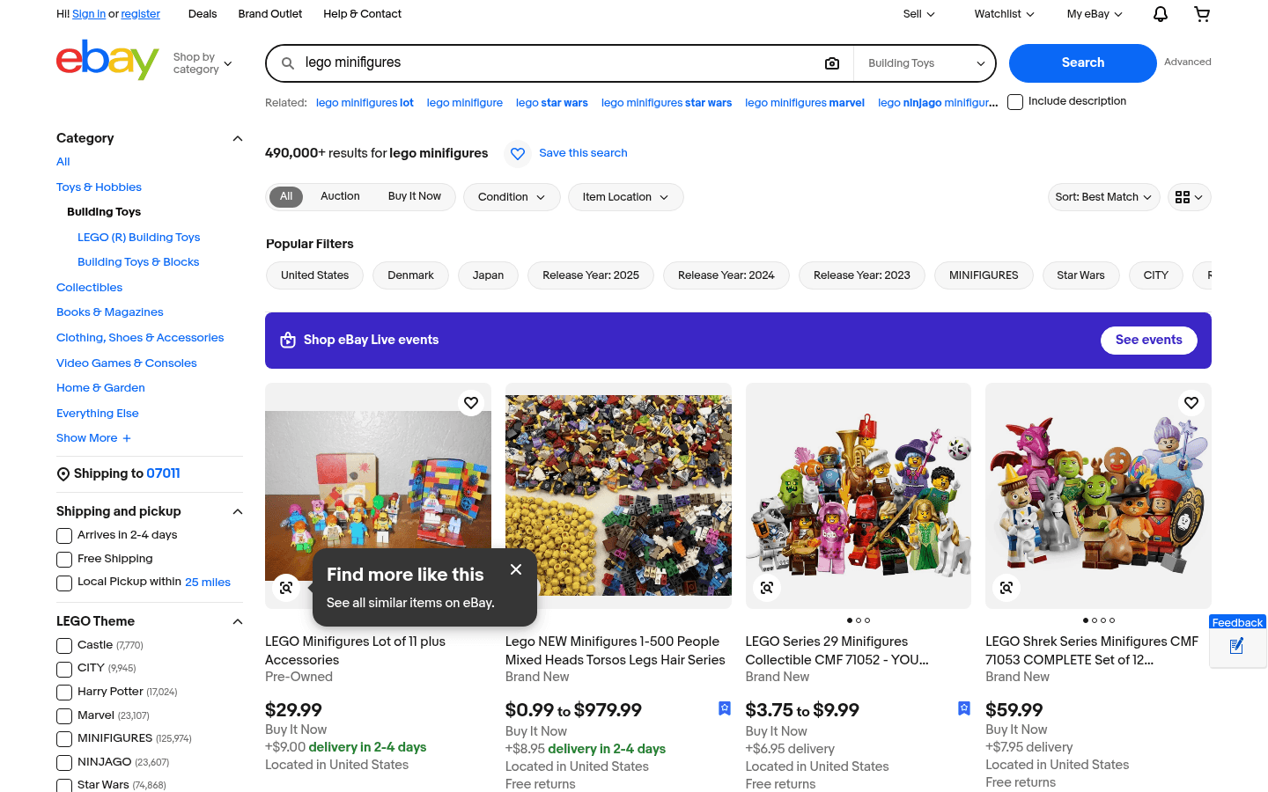Click the Sign in link
Screen dimensions: 1268x792
click(x=89, y=14)
